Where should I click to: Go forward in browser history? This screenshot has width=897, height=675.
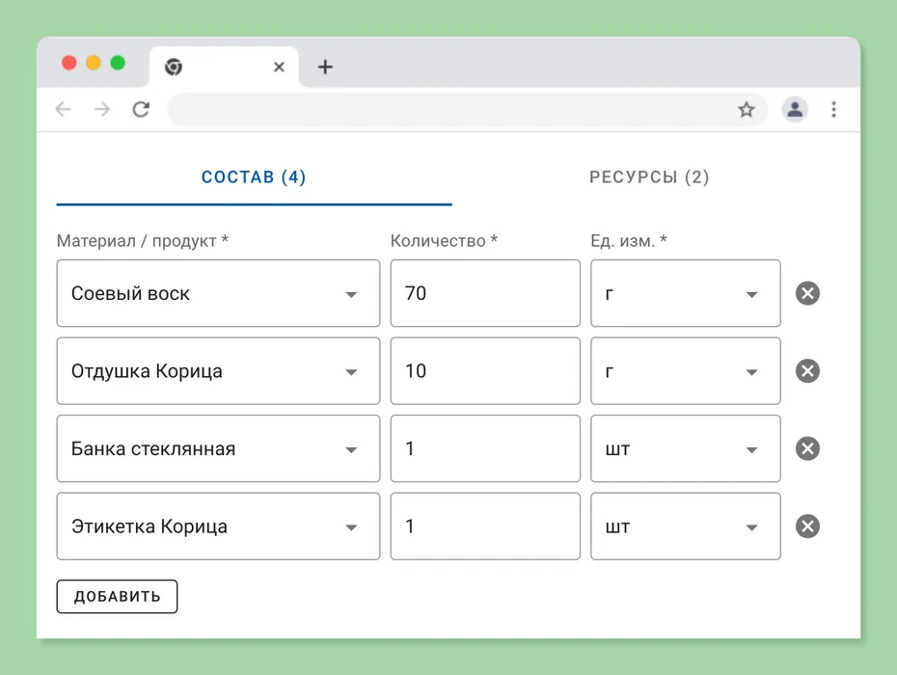tap(102, 109)
